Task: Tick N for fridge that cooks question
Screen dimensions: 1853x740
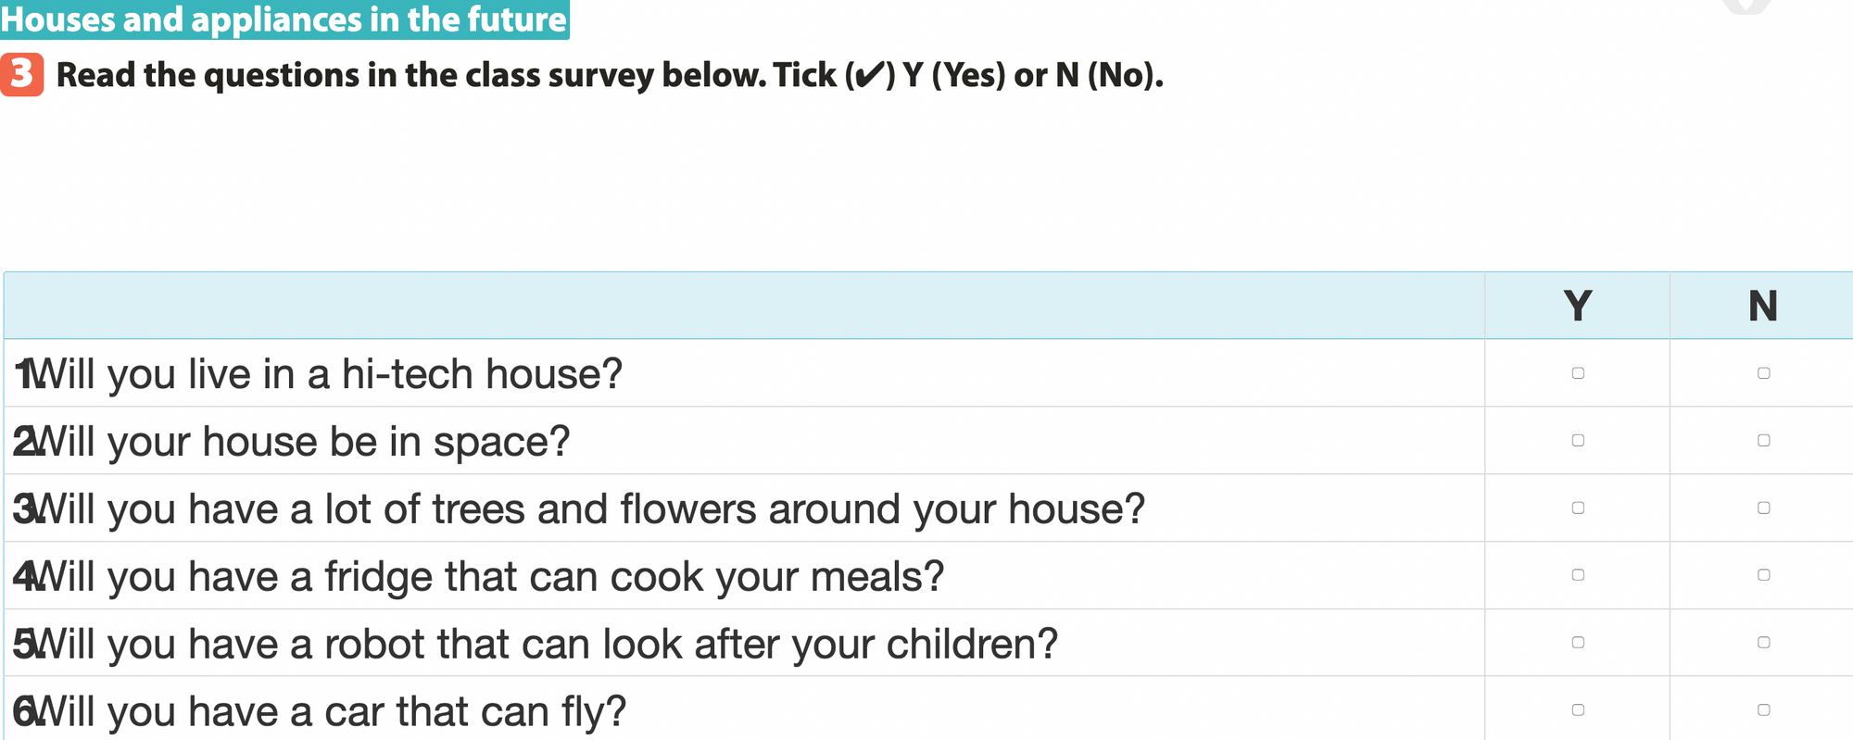Action: click(x=1763, y=575)
